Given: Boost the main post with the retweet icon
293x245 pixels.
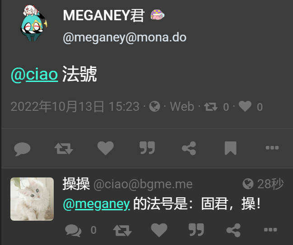Looking at the screenshot, I should click(x=64, y=149).
